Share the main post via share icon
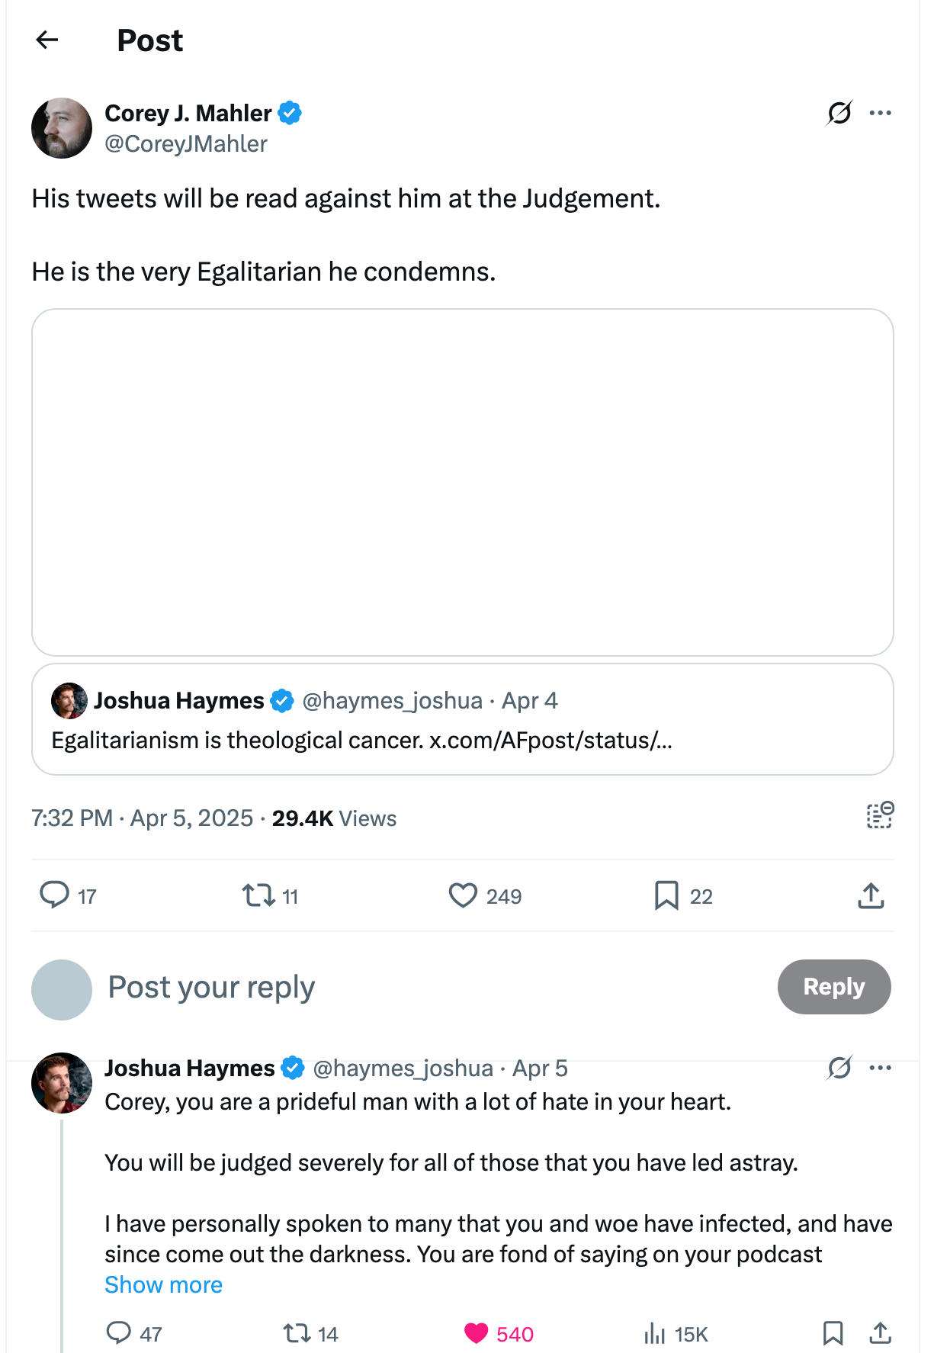934x1353 pixels. point(871,895)
